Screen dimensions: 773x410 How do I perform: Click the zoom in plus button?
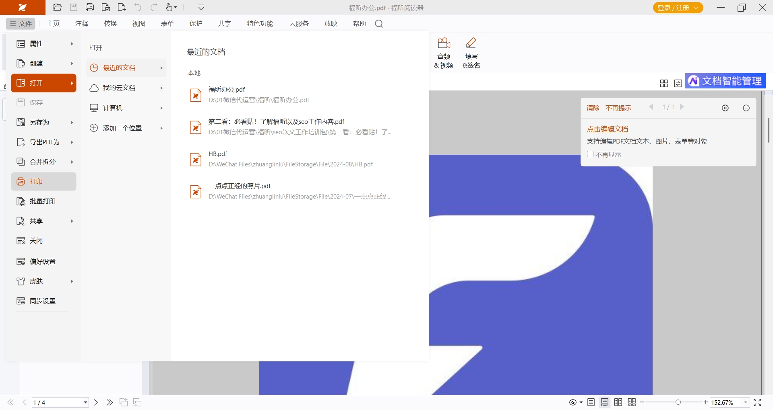pos(706,402)
